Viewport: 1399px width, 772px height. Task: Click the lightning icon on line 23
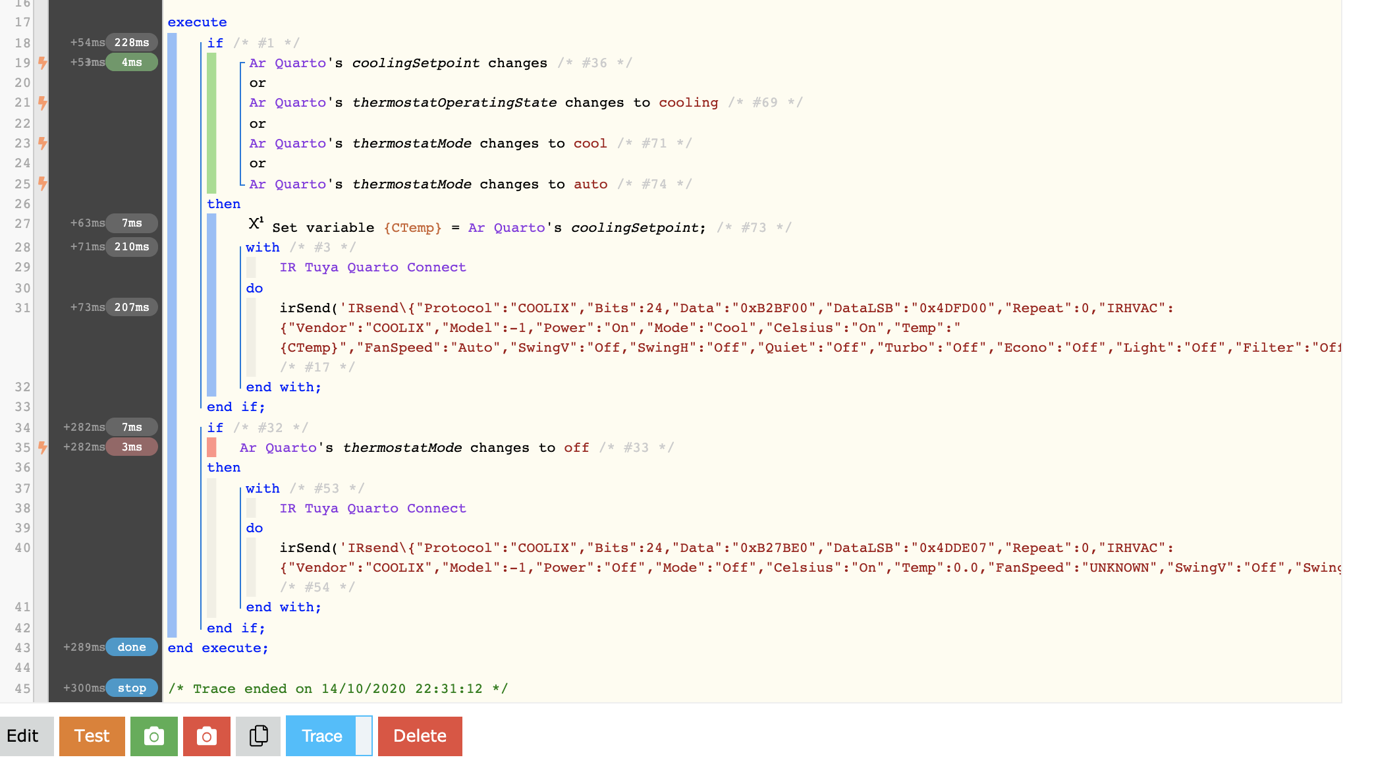click(x=43, y=143)
